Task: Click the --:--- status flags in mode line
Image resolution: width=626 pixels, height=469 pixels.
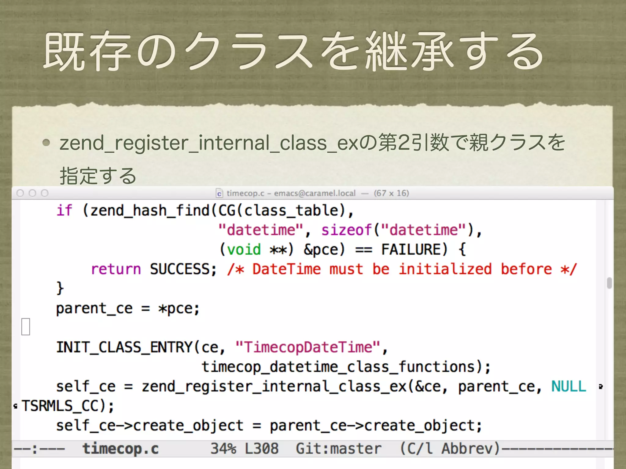Action: [x=39, y=449]
